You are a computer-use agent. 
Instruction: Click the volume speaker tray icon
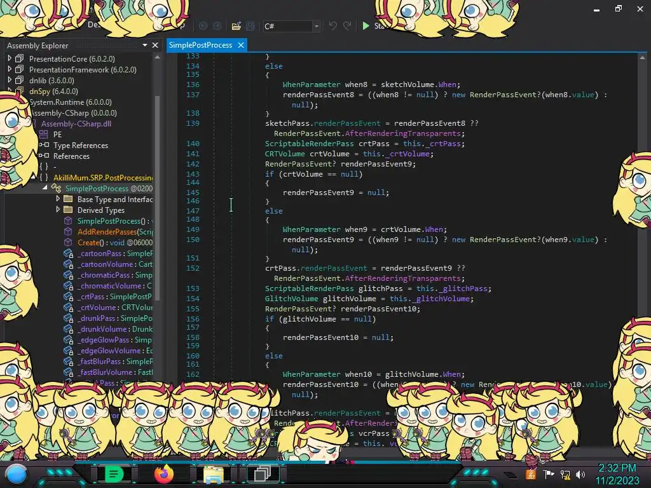[580, 474]
